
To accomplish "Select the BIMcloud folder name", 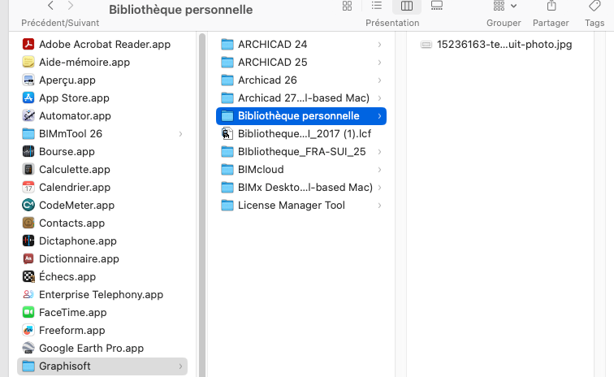I will point(261,169).
